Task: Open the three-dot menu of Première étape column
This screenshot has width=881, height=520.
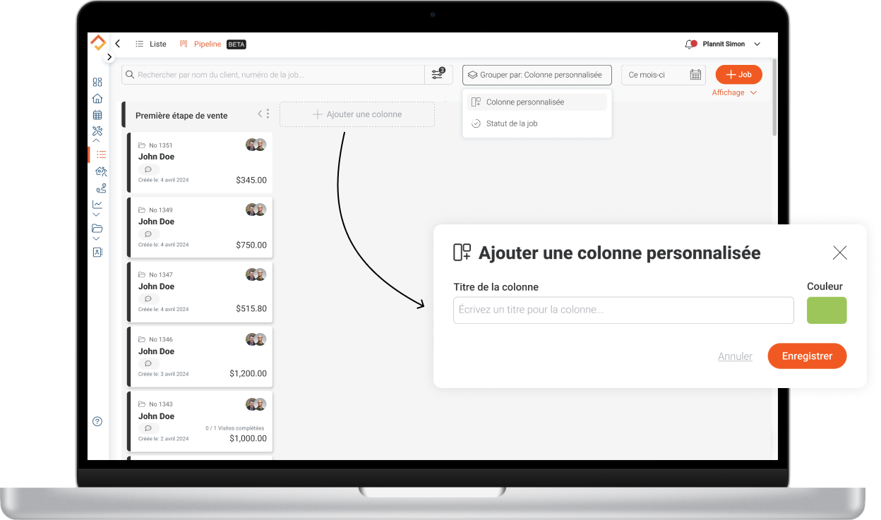Action: point(268,114)
